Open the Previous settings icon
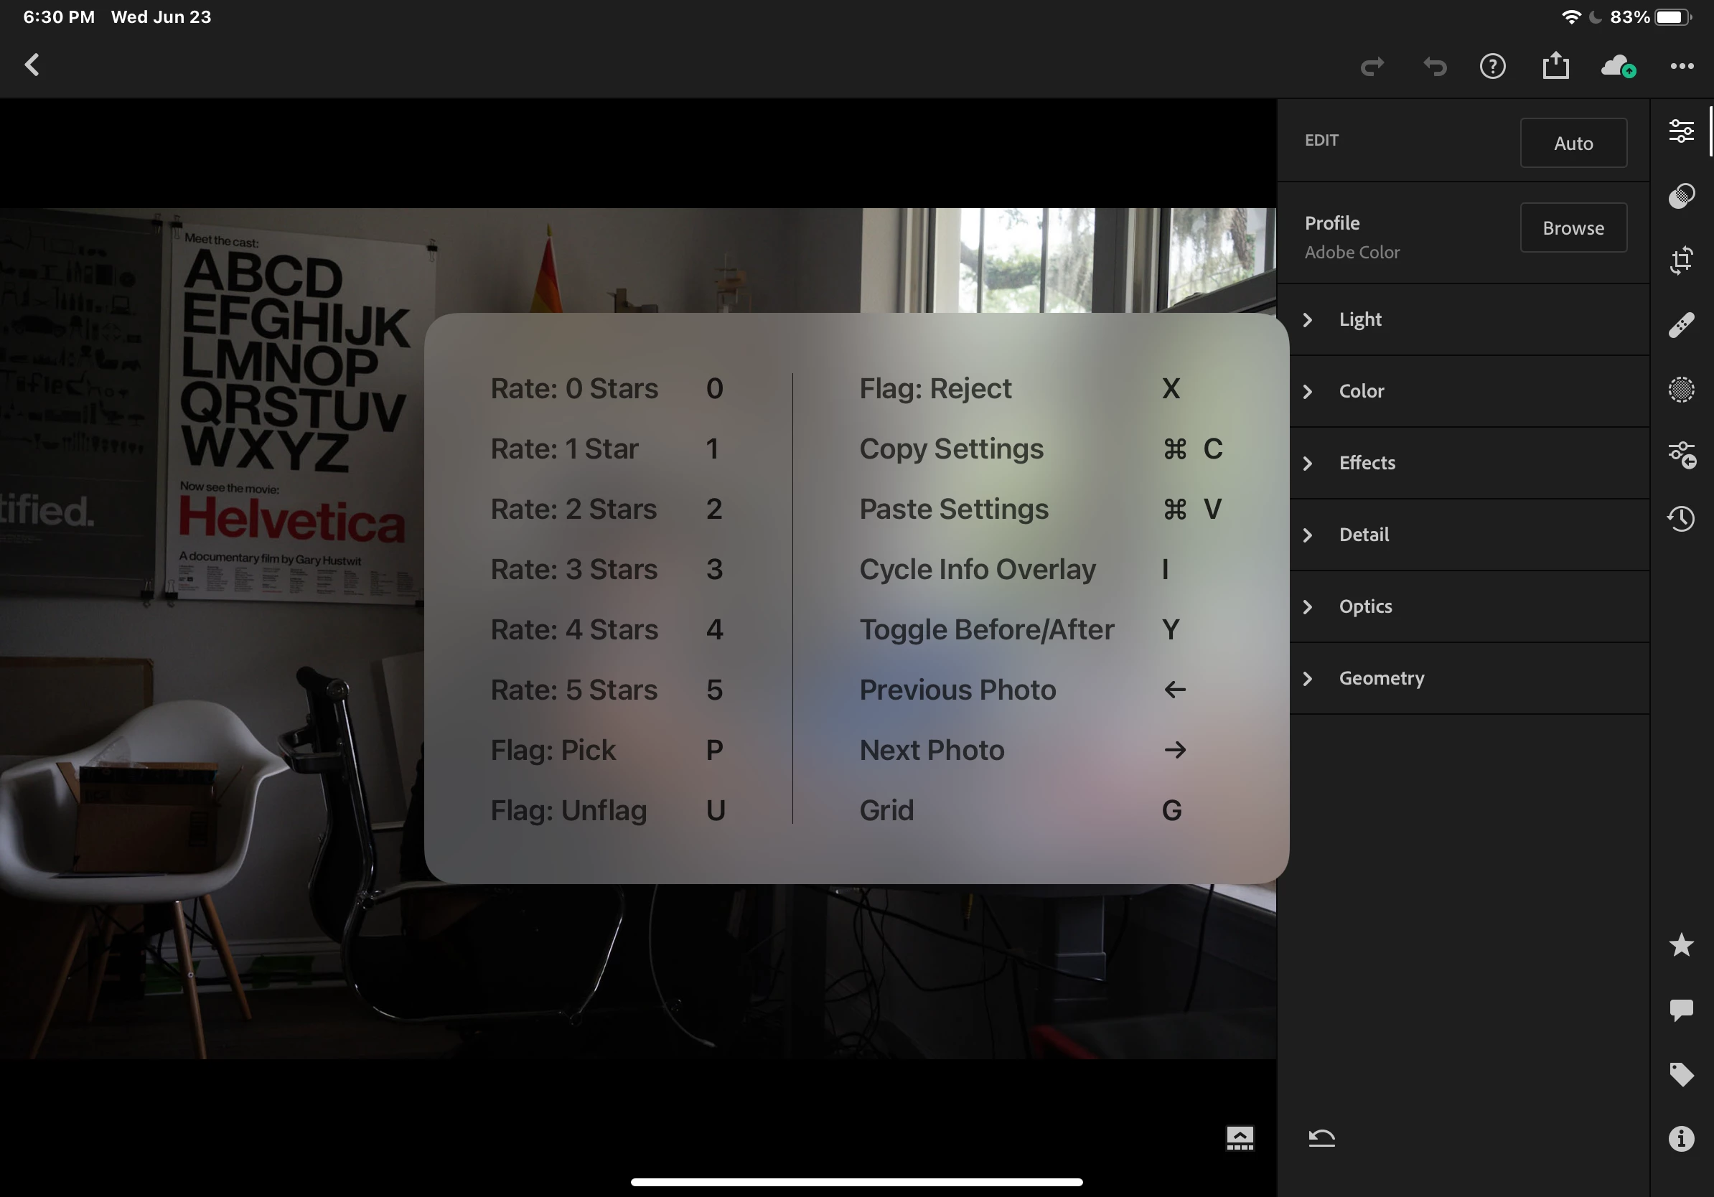The image size is (1714, 1197). tap(1681, 454)
